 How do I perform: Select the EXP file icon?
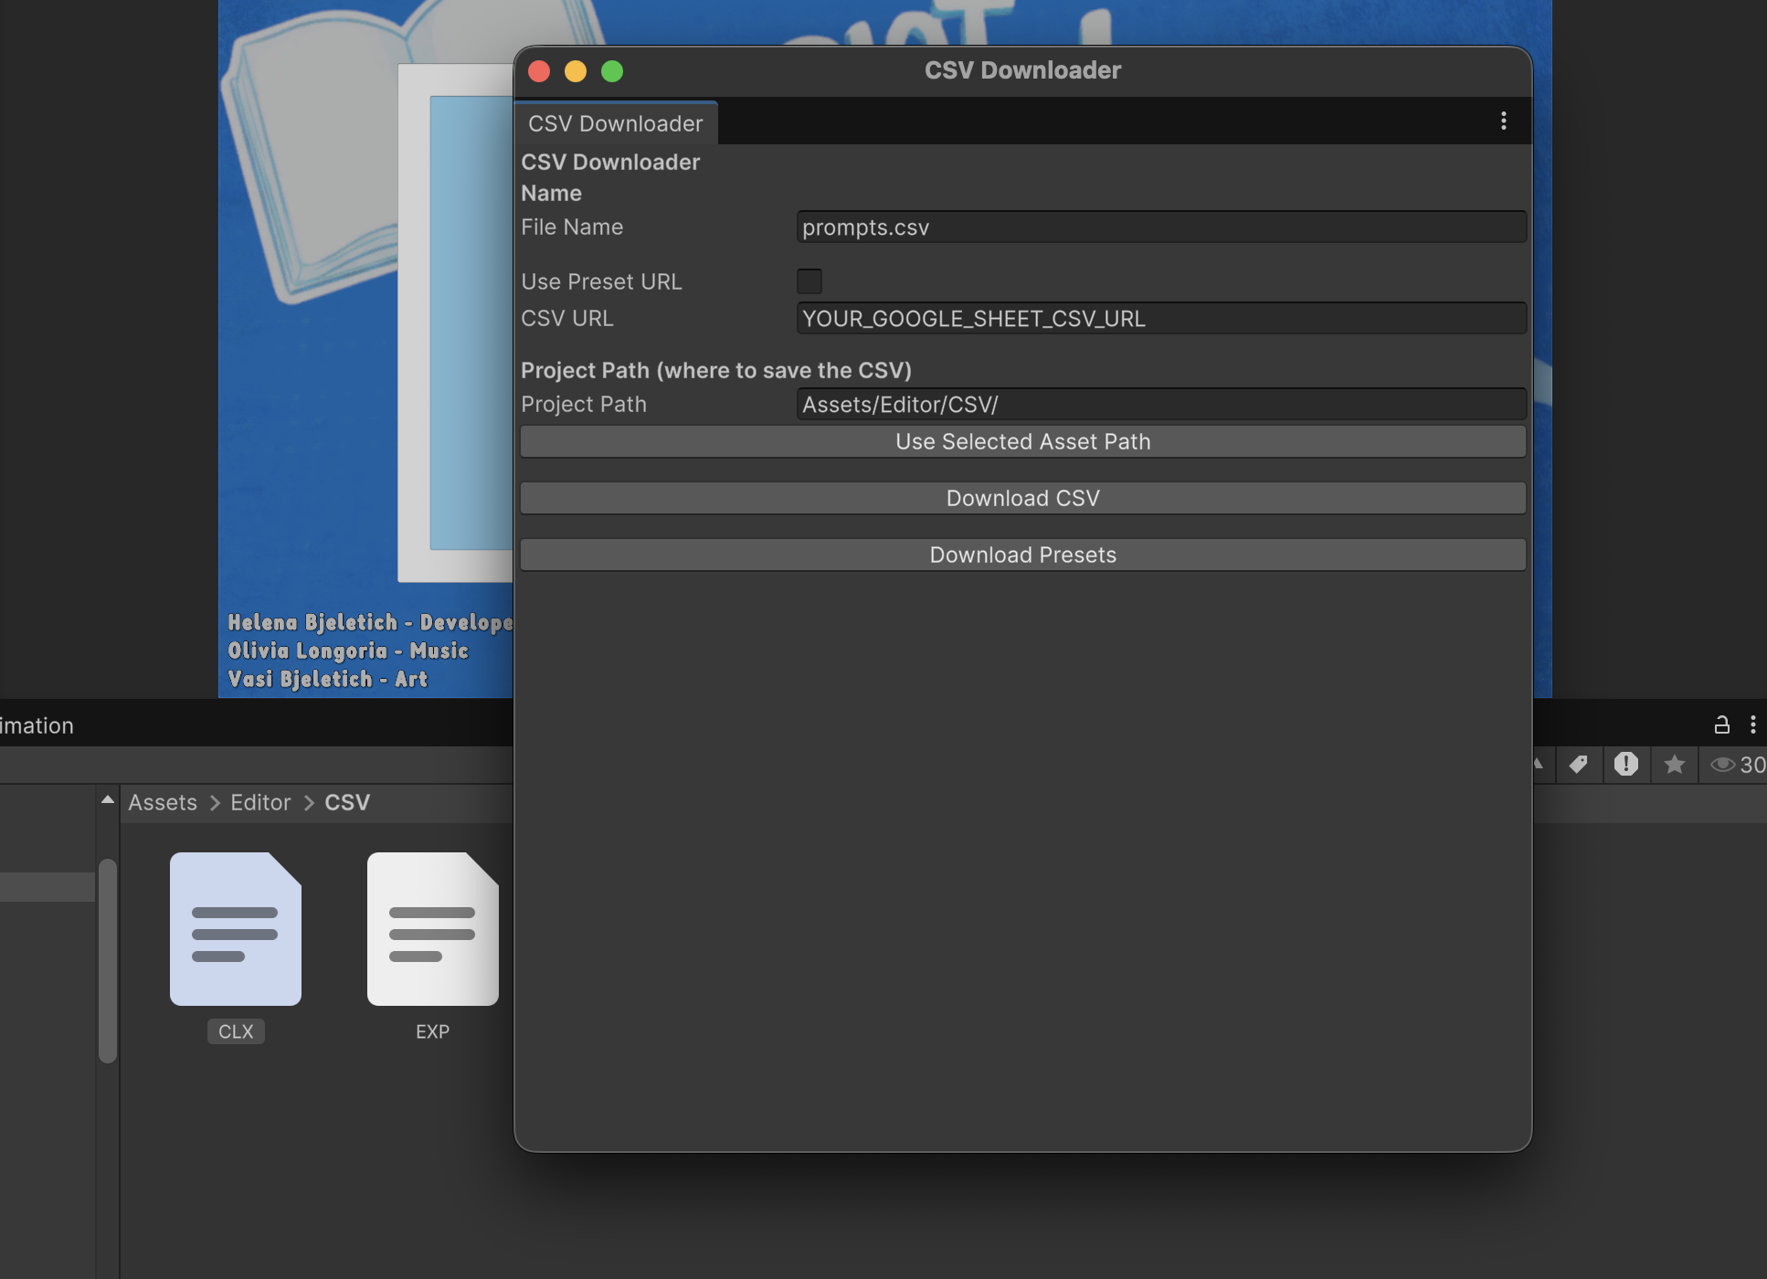click(x=433, y=928)
